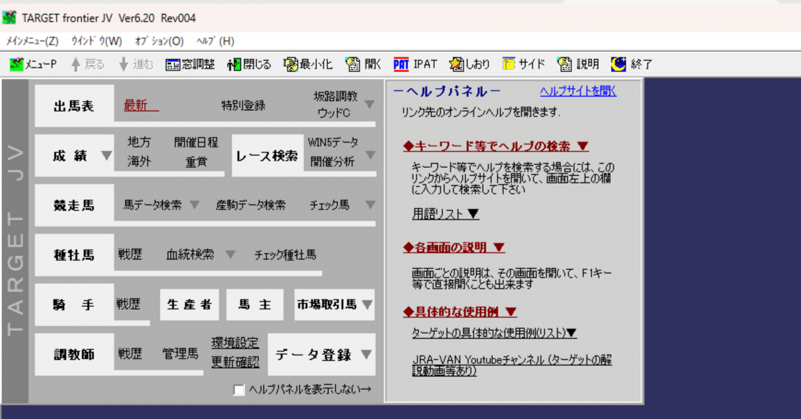Click ヘルプサイトを開く link

pyautogui.click(x=578, y=91)
